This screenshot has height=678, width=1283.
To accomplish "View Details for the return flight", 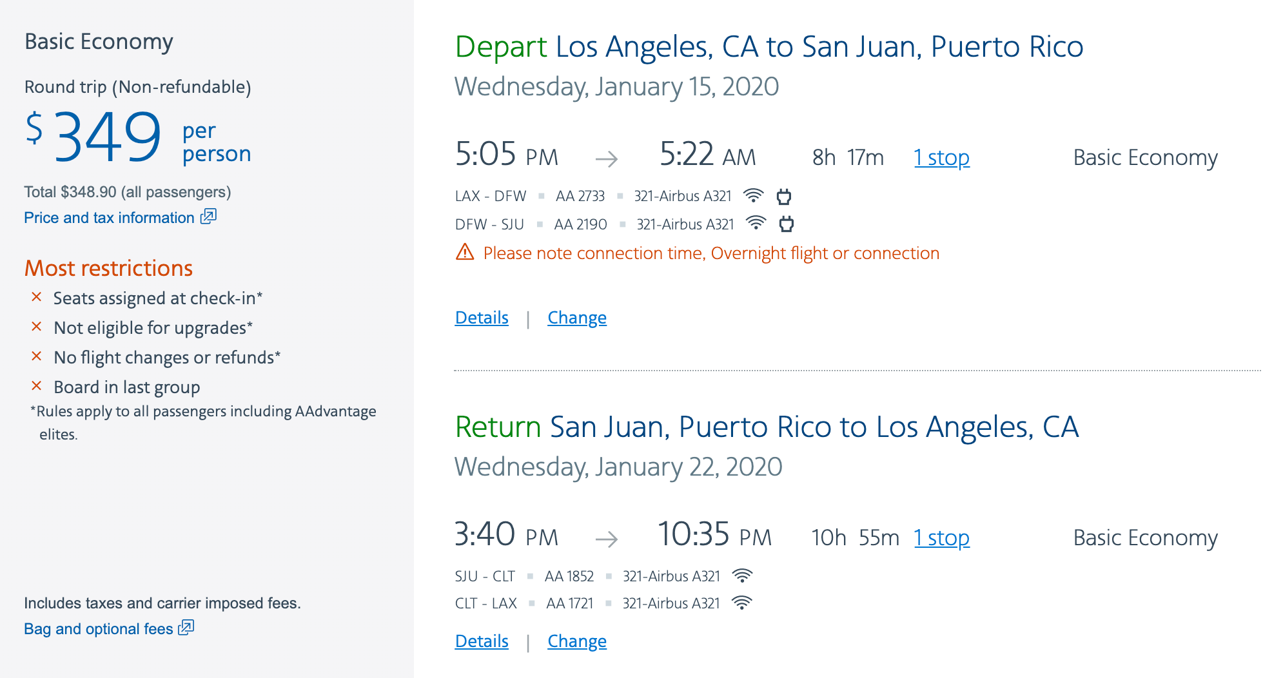I will click(482, 641).
